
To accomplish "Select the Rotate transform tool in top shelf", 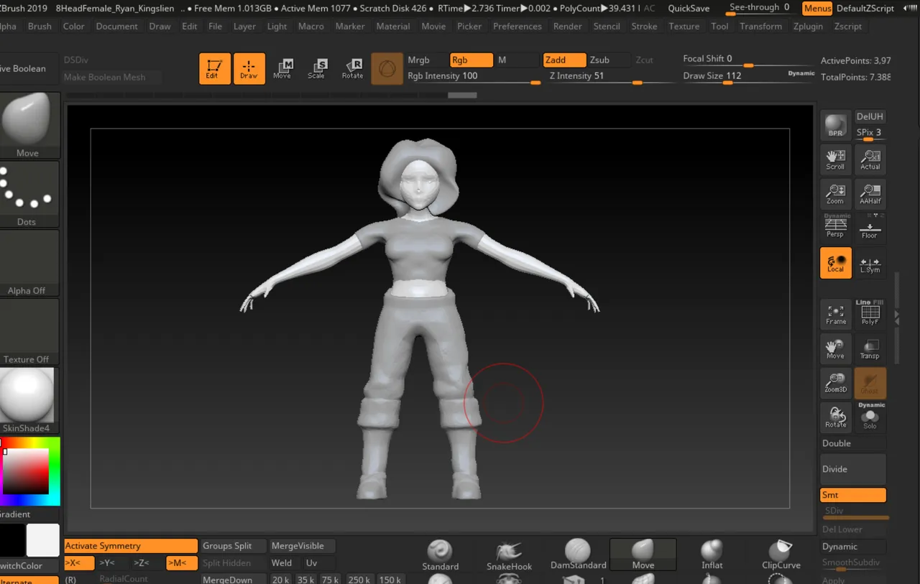I will [352, 68].
